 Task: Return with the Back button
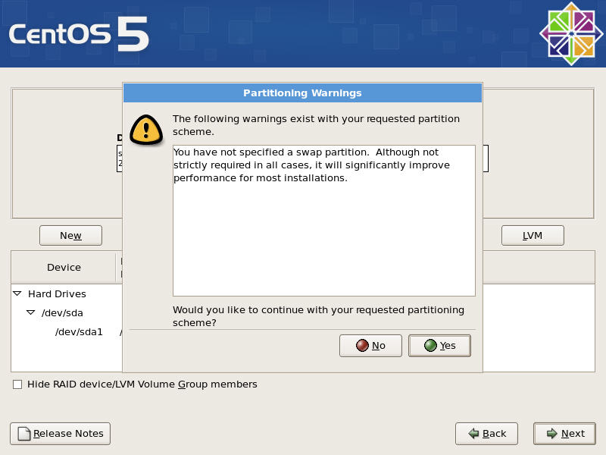point(486,433)
